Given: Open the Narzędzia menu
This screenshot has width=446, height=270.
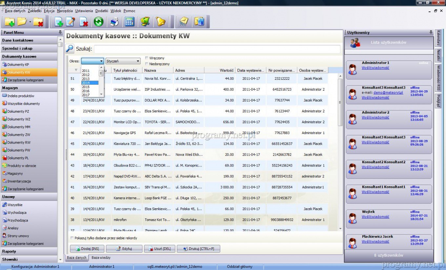Looking at the screenshot, I should click(x=65, y=11).
